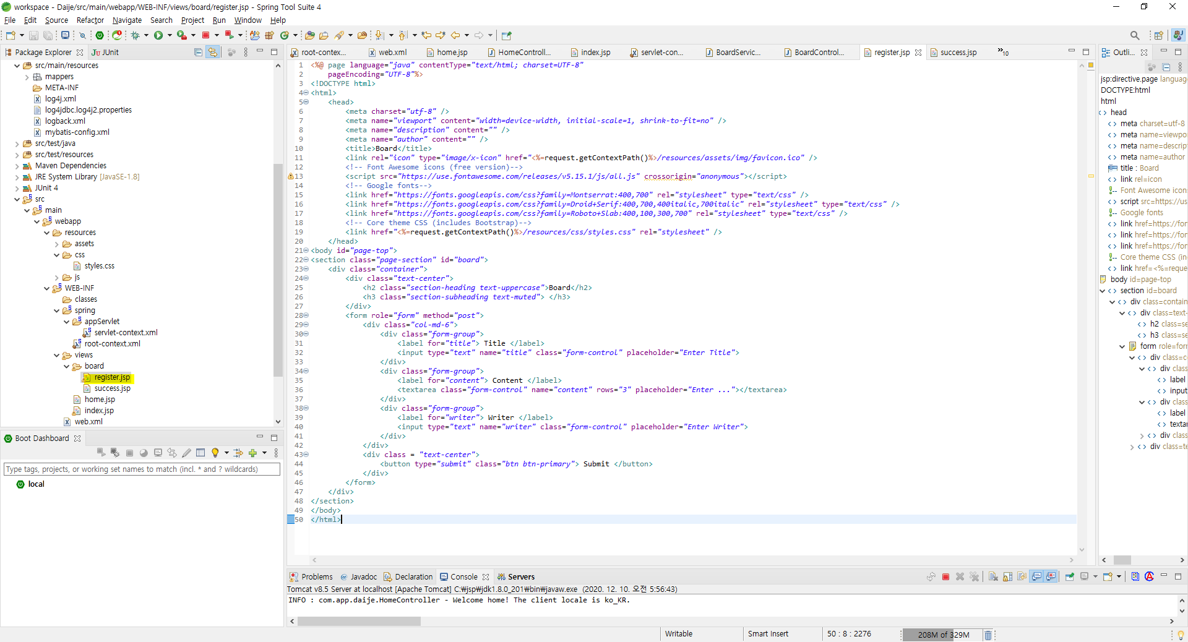Image resolution: width=1188 pixels, height=642 pixels.
Task: Click Collapse All in Package Explorer
Action: [198, 53]
